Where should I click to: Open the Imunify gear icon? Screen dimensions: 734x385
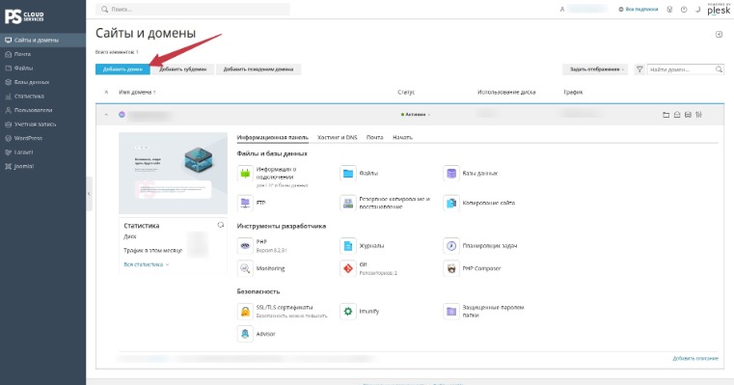click(x=348, y=312)
